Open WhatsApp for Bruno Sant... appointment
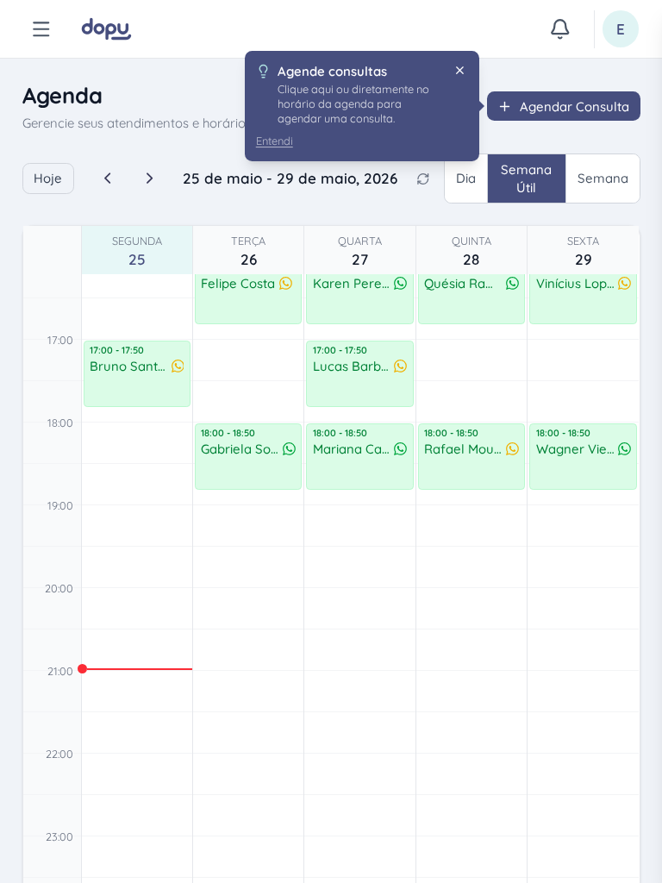Viewport: 662px width, 883px height. tap(178, 366)
